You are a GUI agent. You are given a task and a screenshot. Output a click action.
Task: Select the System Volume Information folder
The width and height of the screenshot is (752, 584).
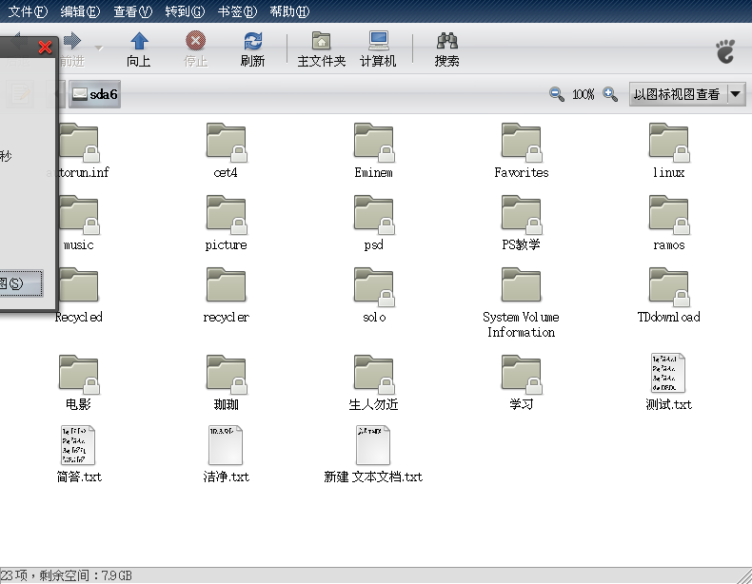tap(522, 302)
